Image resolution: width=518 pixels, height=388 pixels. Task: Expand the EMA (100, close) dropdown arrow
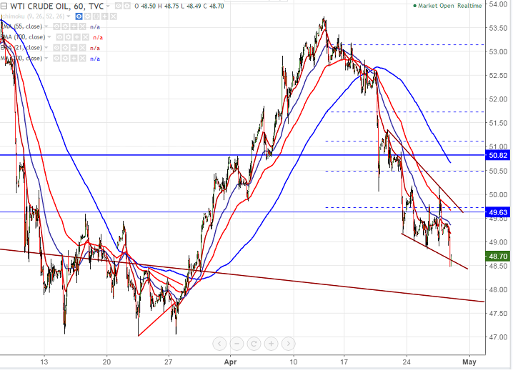[x=49, y=37]
